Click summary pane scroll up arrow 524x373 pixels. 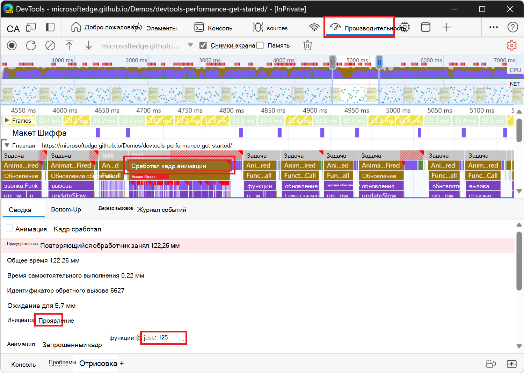(519, 225)
